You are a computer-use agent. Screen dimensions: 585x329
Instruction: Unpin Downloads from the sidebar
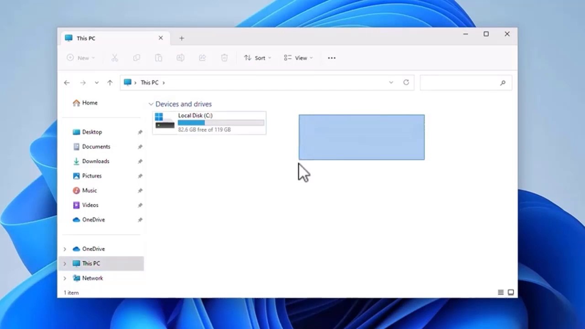tap(140, 161)
